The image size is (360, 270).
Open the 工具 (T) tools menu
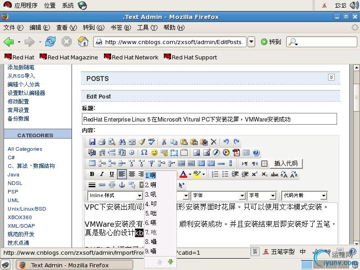147,27
